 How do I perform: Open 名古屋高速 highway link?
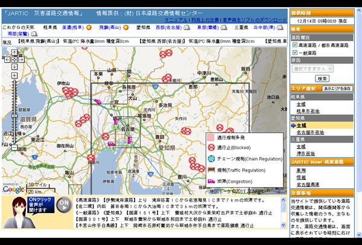pyautogui.click(x=308, y=185)
